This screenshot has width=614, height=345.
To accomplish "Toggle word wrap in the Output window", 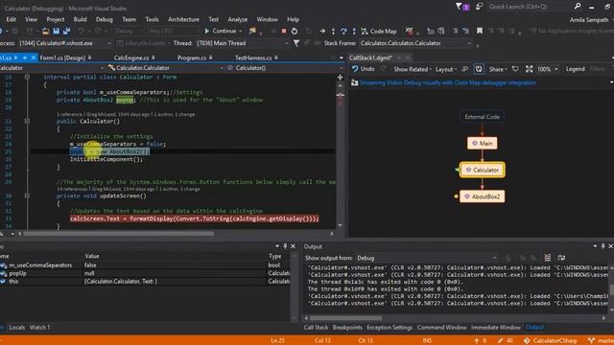I will point(561,258).
